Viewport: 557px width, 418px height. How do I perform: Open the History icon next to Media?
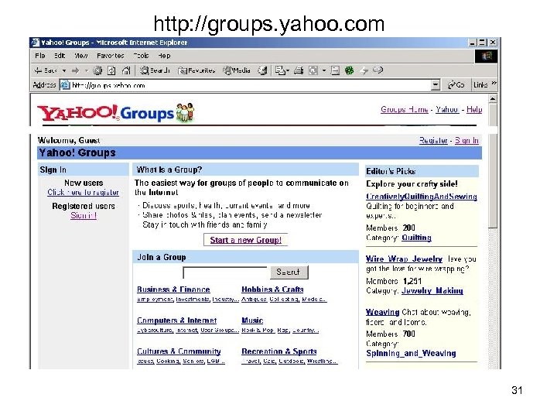[x=262, y=70]
